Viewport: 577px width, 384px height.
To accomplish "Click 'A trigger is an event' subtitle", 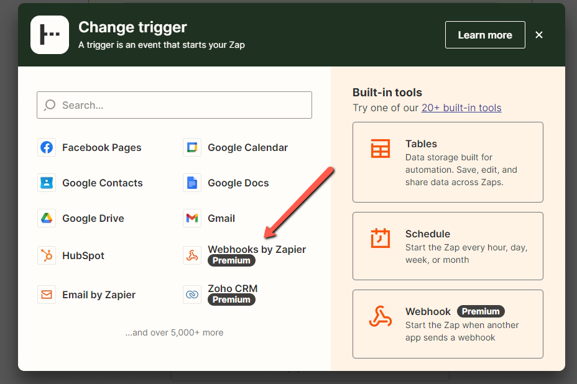I will (162, 45).
